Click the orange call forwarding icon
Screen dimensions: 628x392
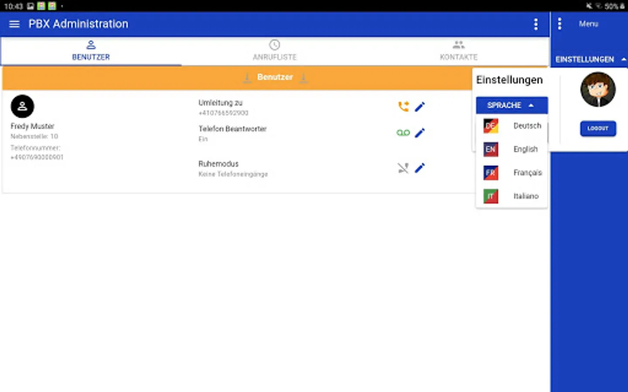pyautogui.click(x=403, y=106)
